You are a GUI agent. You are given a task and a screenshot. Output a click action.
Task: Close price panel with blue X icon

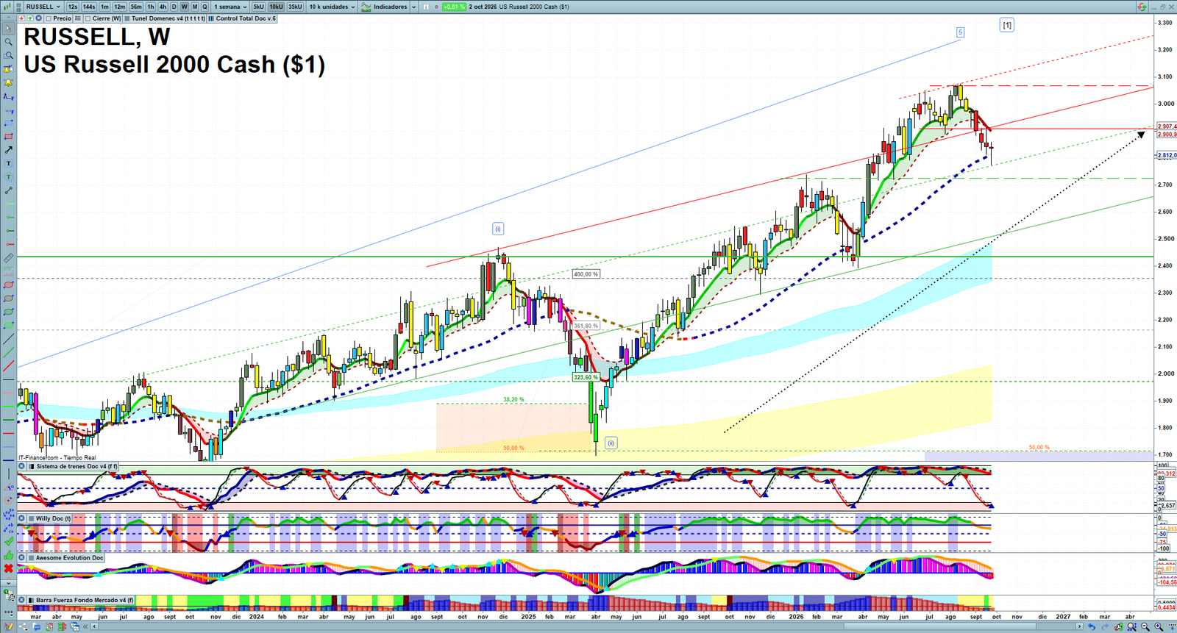pyautogui.click(x=38, y=18)
